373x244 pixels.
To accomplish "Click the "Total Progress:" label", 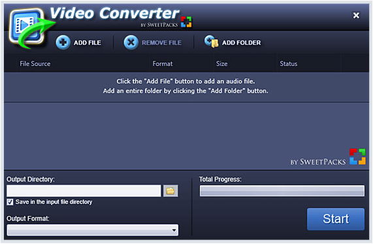I will (220, 179).
